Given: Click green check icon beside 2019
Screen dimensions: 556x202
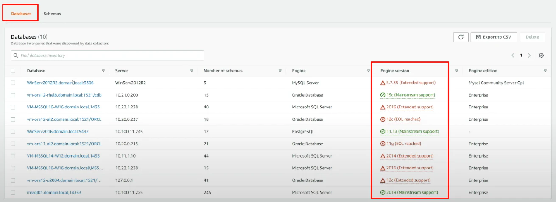Looking at the screenshot, I should (383, 192).
